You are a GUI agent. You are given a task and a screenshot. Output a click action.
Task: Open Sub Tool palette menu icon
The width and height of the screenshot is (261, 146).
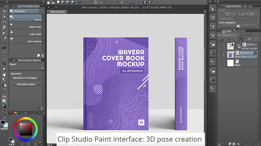11,6
